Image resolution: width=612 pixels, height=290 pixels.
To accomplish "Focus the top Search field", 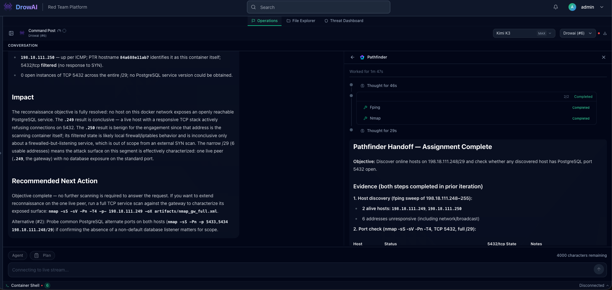I will [x=318, y=7].
